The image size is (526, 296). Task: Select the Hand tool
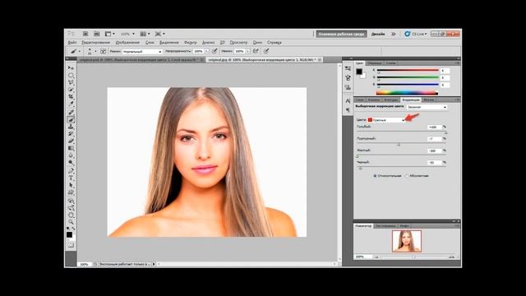coord(71,215)
